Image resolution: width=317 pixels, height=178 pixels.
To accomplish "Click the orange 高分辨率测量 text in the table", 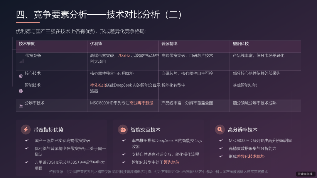I will point(141,103).
